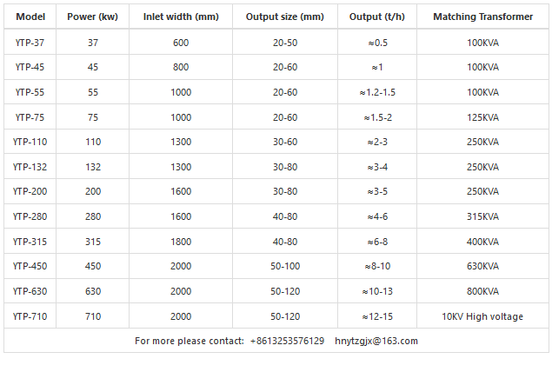Screen dimensions: 552x372
Task: Click the Output size (mm) header
Action: click(x=284, y=17)
